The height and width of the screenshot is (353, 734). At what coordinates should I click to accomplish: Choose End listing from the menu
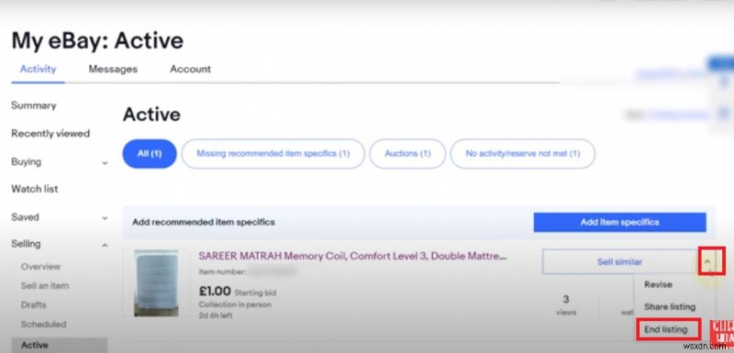pyautogui.click(x=666, y=330)
